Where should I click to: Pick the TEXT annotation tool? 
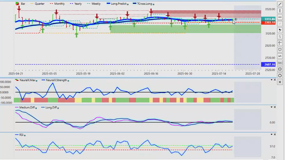point(280,62)
